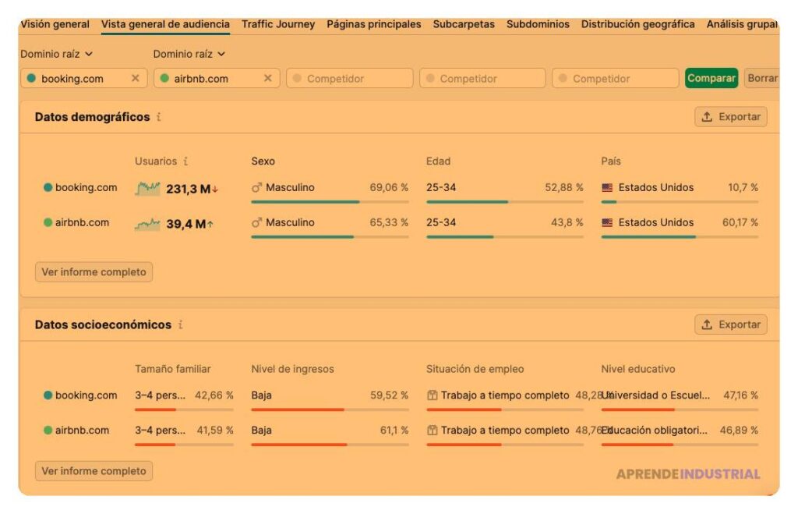Viewport: 798px width, 514px height.
Task: Click the first empty Competidor field
Action: click(x=350, y=79)
